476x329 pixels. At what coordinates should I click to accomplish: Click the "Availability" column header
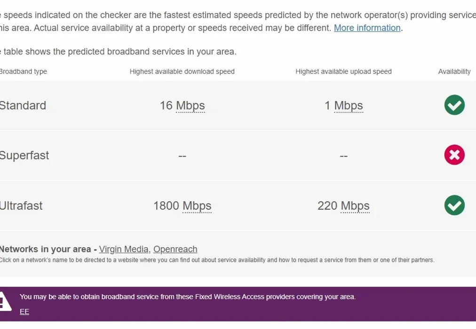(454, 71)
